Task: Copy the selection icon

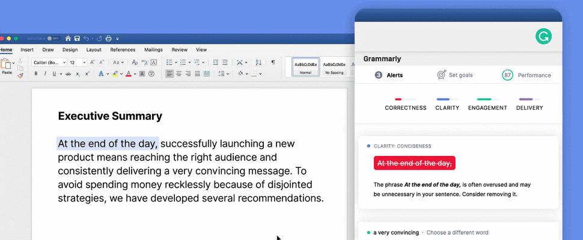Action: [20, 68]
